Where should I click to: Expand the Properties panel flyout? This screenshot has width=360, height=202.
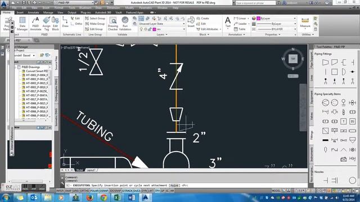click(273, 35)
